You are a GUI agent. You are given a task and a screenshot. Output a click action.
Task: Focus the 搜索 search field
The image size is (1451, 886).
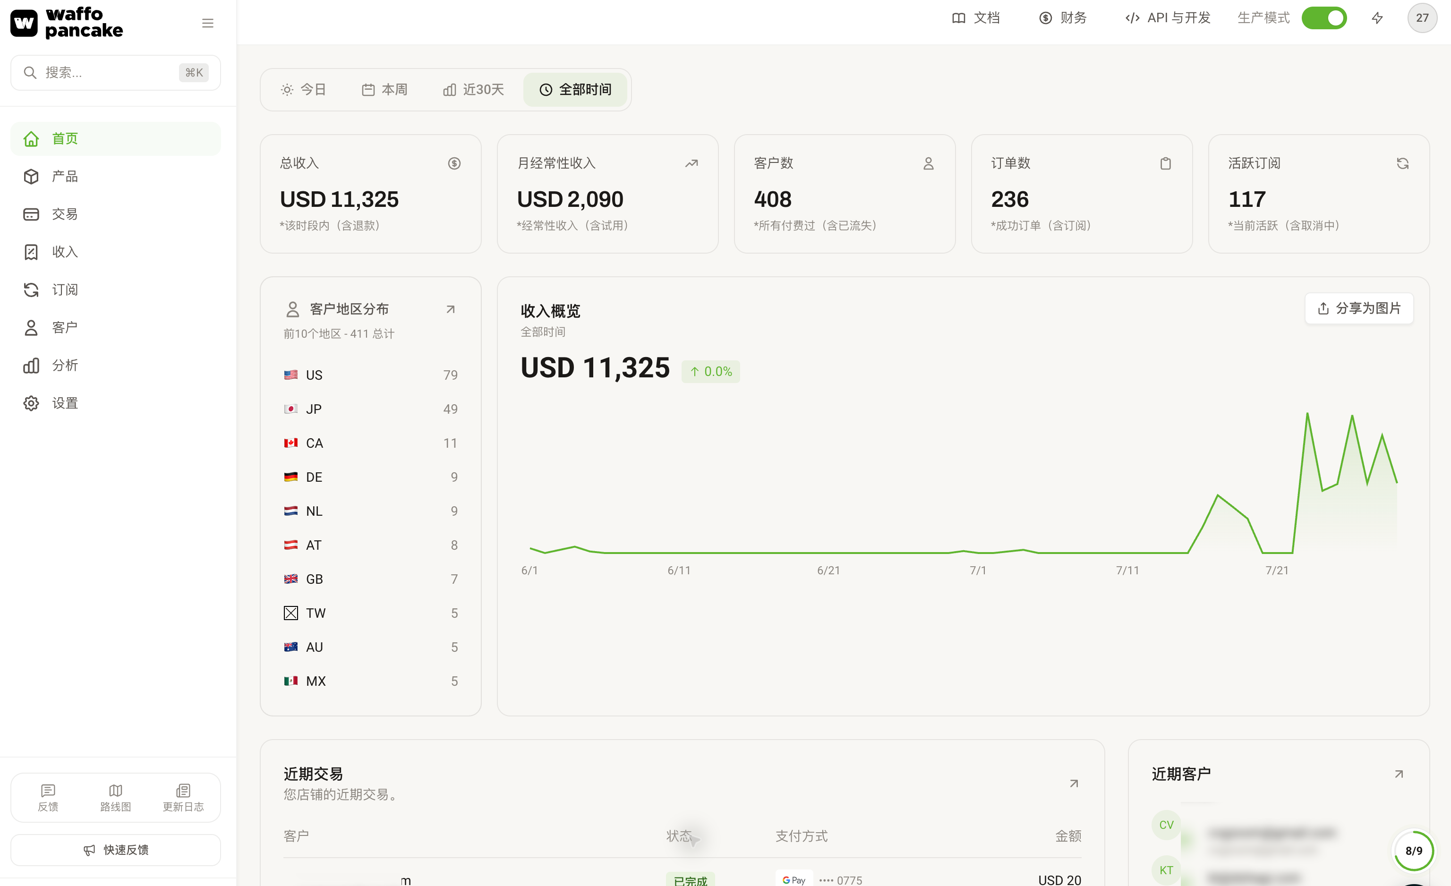pos(115,72)
